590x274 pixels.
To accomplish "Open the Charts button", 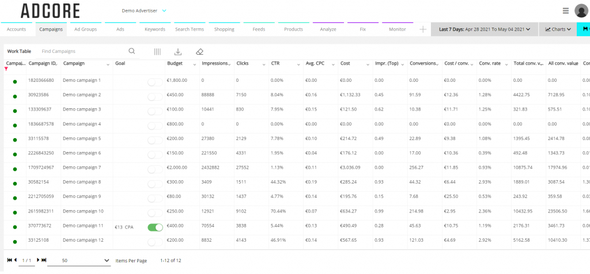I will point(558,29).
